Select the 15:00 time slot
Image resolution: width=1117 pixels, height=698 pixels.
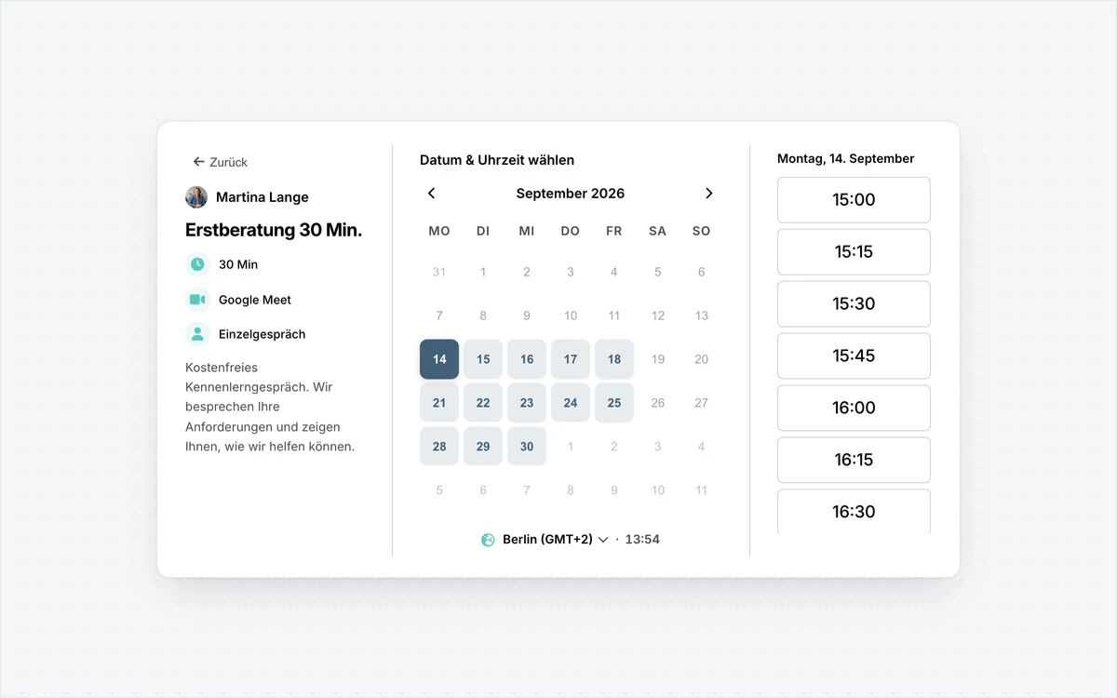(854, 200)
